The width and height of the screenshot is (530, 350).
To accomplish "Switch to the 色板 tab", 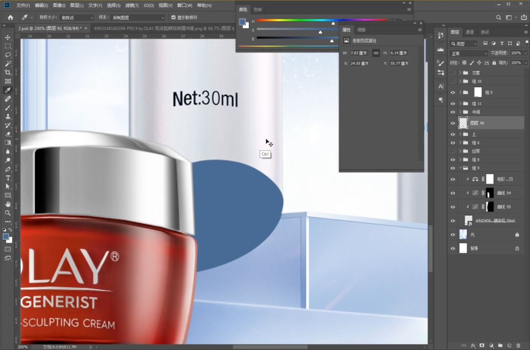I will pos(258,9).
